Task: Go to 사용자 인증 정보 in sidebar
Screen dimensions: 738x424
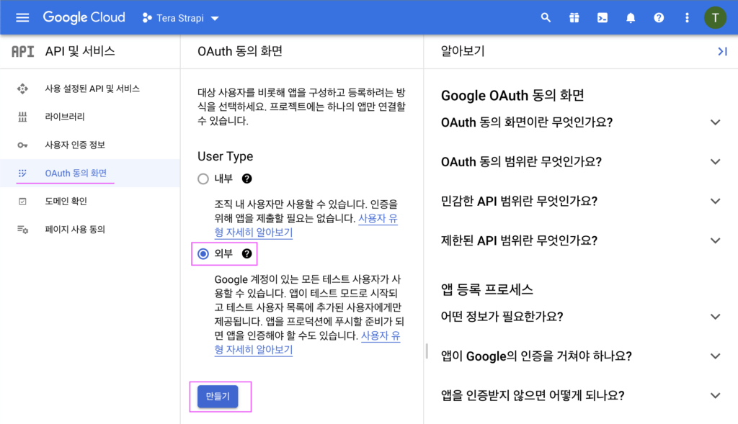Action: click(x=75, y=145)
